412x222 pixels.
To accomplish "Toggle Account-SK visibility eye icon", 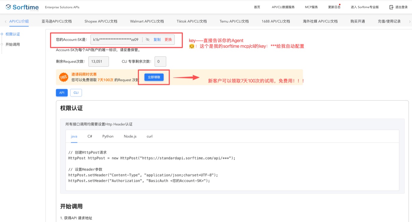I will [x=148, y=40].
